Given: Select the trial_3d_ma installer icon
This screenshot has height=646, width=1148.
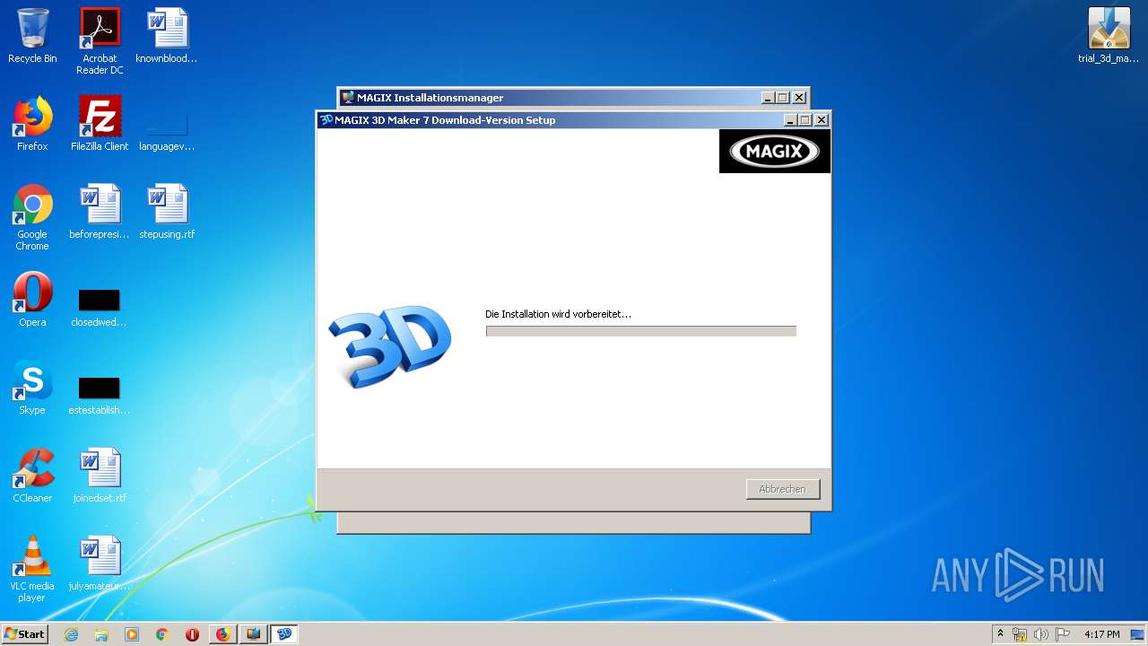Looking at the screenshot, I should 1109,36.
